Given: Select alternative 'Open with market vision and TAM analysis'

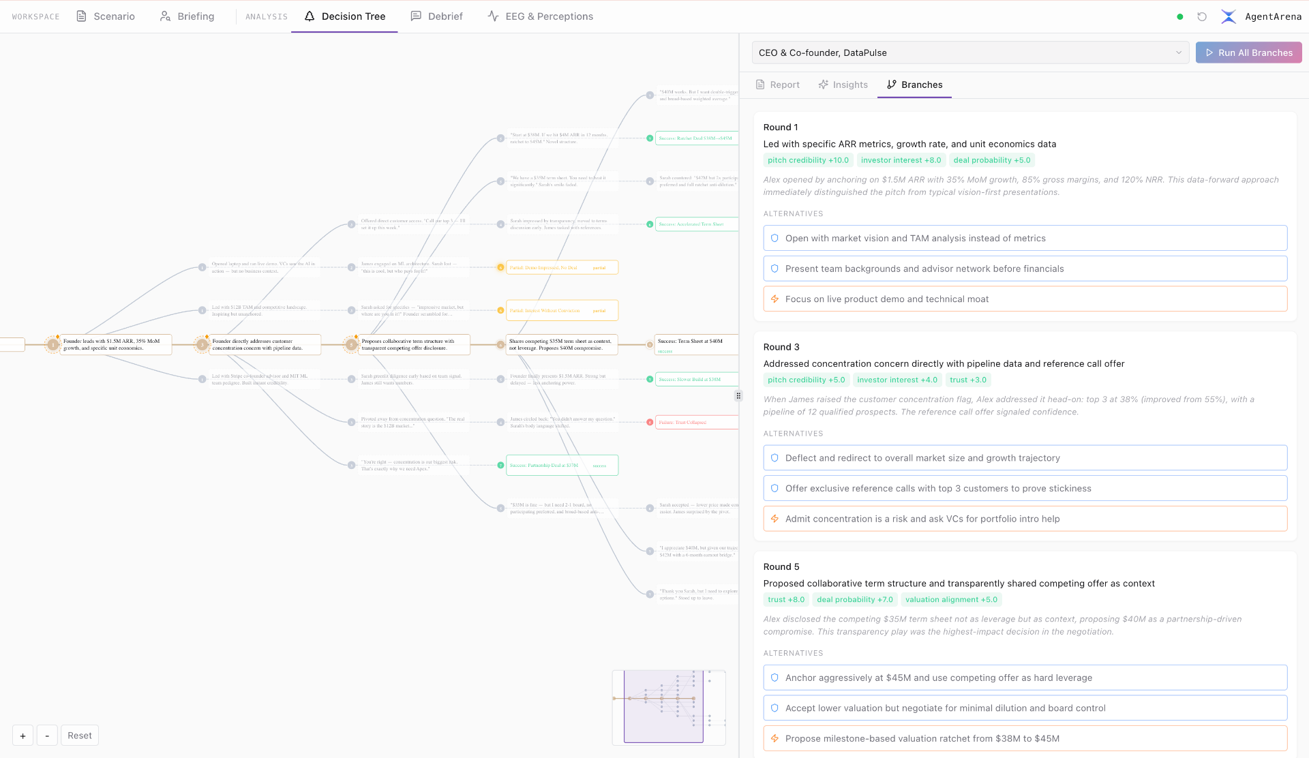Looking at the screenshot, I should [1025, 238].
